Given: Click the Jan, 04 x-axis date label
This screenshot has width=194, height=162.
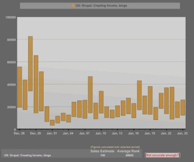Looking at the screenshot, I should click(68, 133).
